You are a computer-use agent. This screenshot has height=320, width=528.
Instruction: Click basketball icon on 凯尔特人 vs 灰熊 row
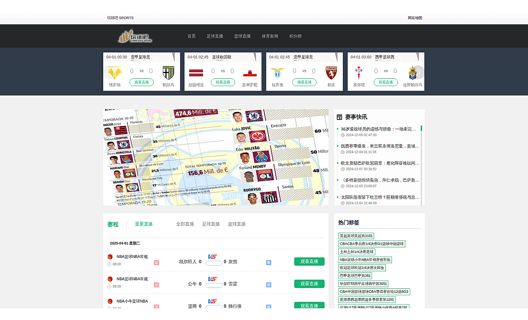pyautogui.click(x=110, y=257)
